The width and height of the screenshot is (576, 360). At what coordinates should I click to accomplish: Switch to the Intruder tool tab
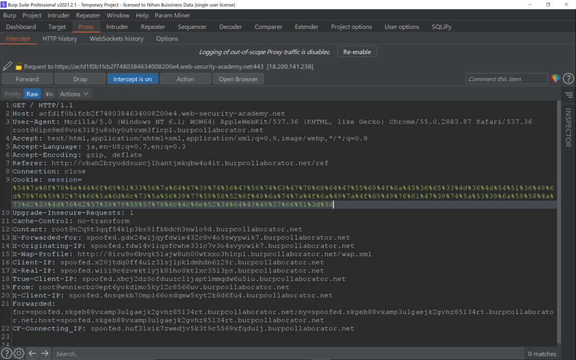[x=117, y=27]
